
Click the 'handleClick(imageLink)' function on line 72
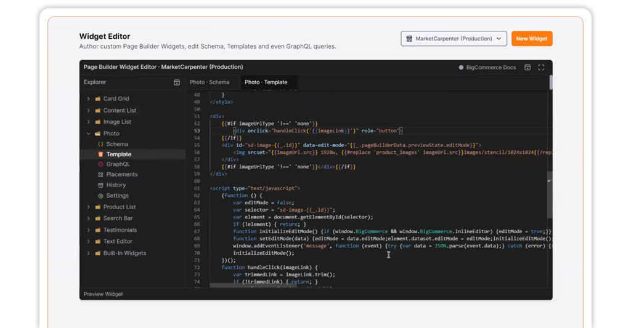coord(280,267)
